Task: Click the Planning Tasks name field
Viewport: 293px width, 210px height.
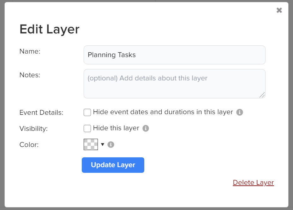Action: click(174, 55)
